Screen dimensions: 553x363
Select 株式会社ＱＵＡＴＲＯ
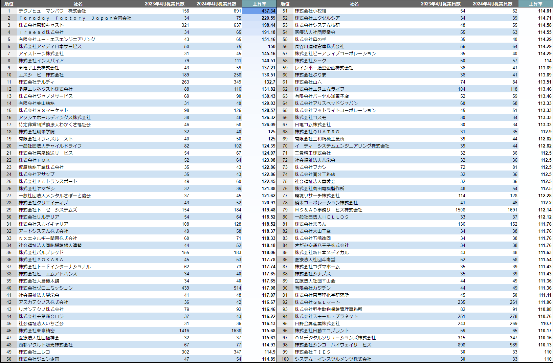317,132
